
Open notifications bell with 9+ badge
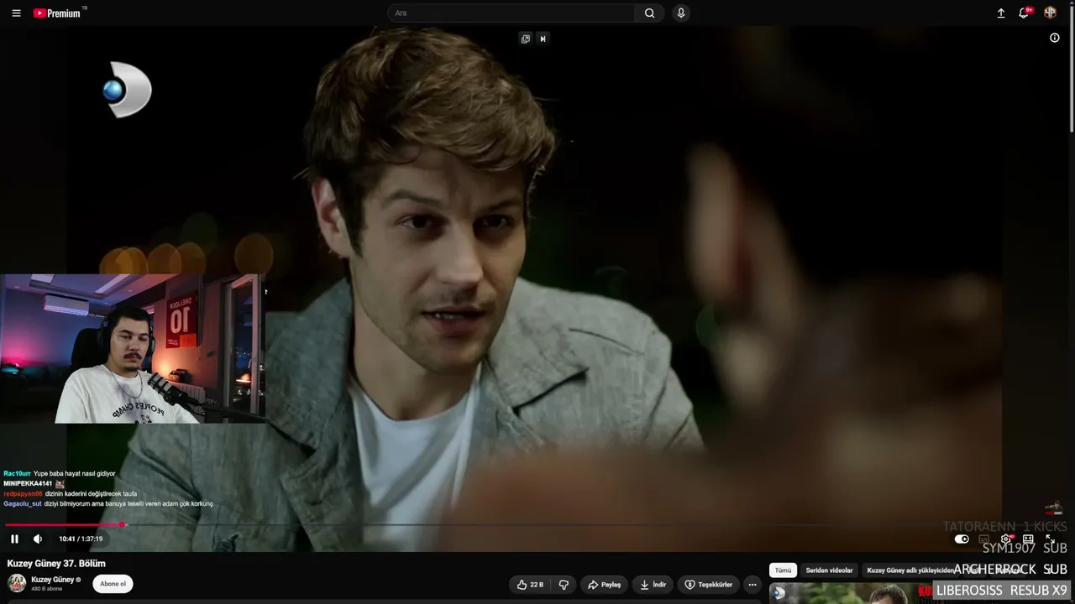pos(1025,13)
